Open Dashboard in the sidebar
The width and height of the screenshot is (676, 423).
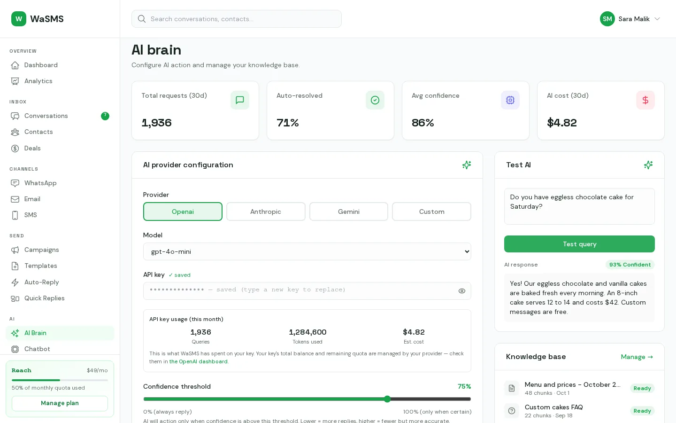click(x=60, y=65)
